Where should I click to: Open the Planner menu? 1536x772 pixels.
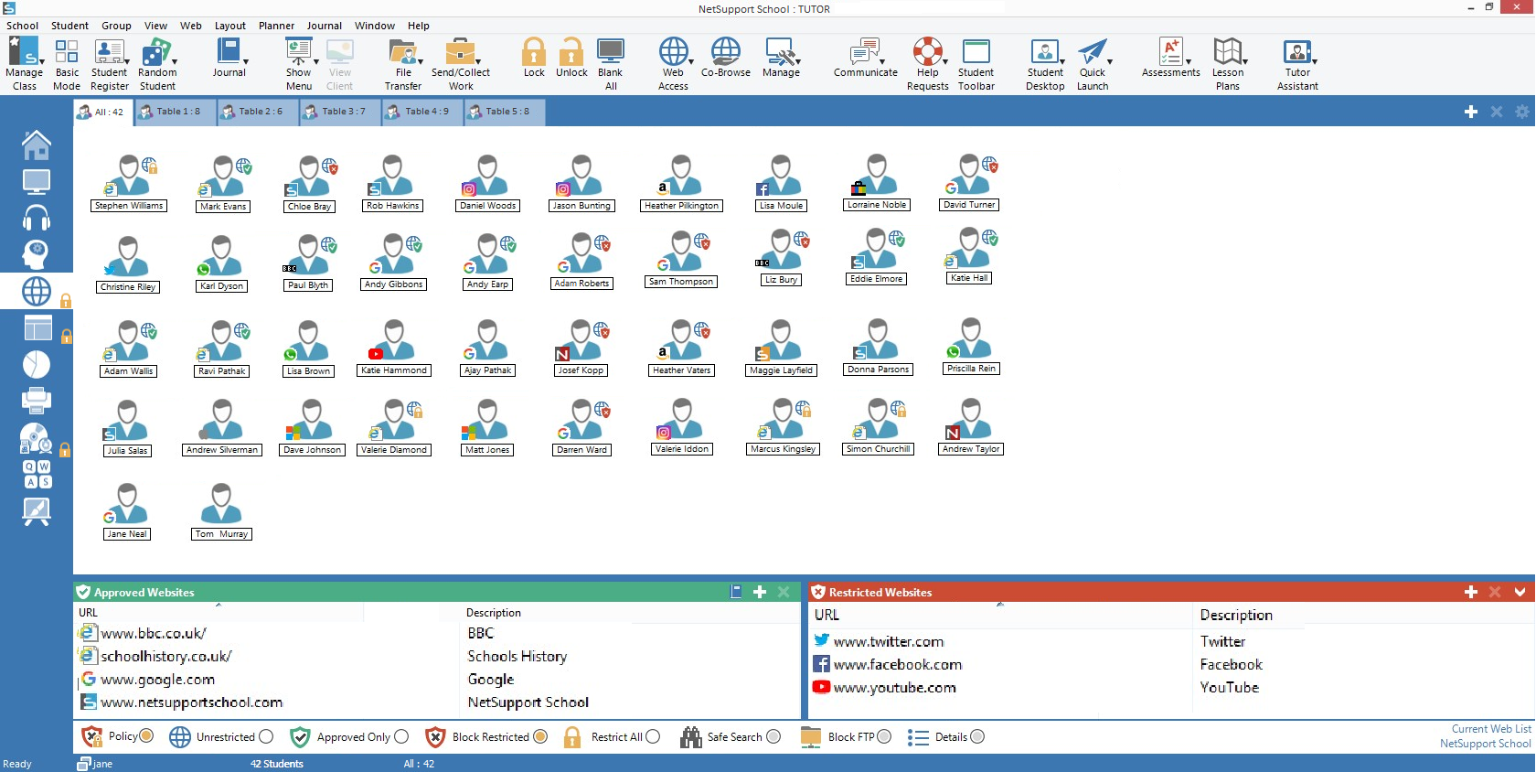276,26
